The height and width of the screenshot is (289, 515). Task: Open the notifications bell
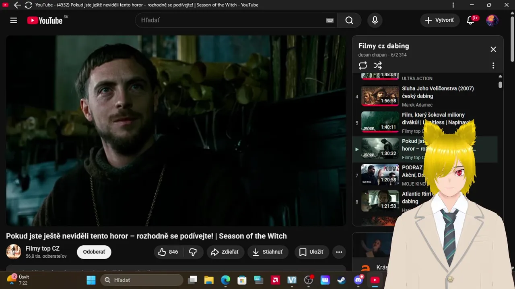coord(470,20)
